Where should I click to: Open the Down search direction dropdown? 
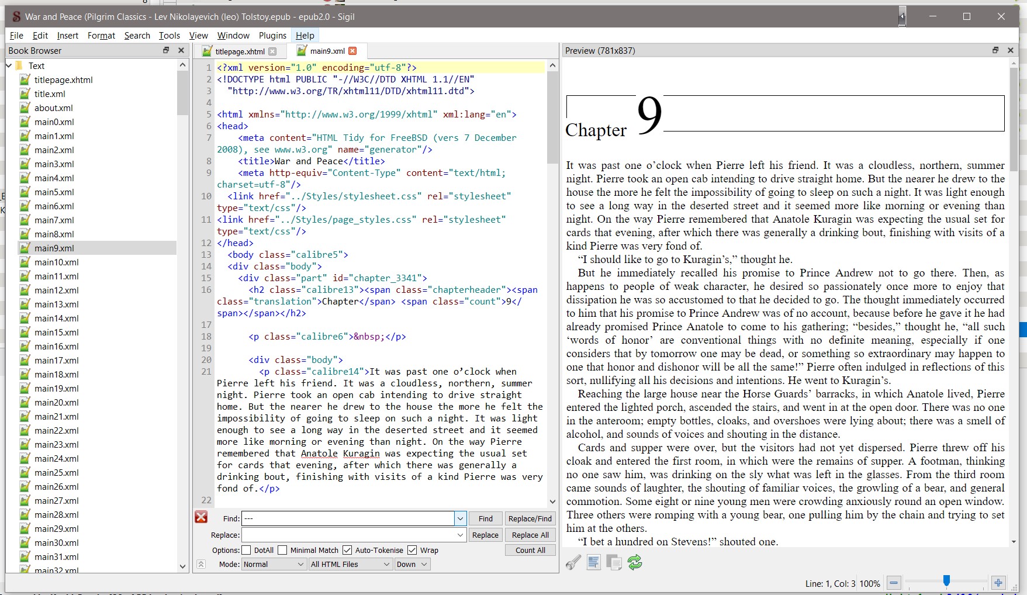(x=412, y=564)
